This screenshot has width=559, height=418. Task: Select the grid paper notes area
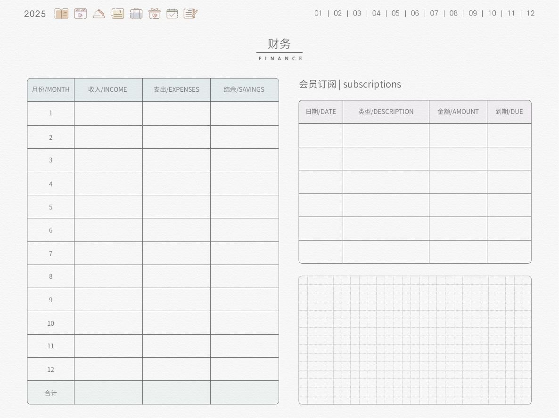pyautogui.click(x=415, y=340)
